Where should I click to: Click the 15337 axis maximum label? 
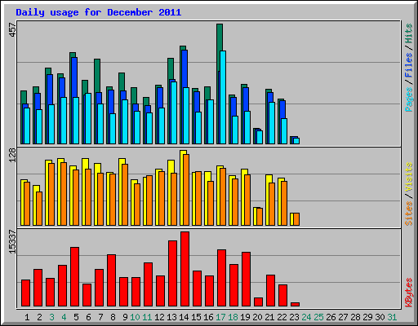[12, 242]
